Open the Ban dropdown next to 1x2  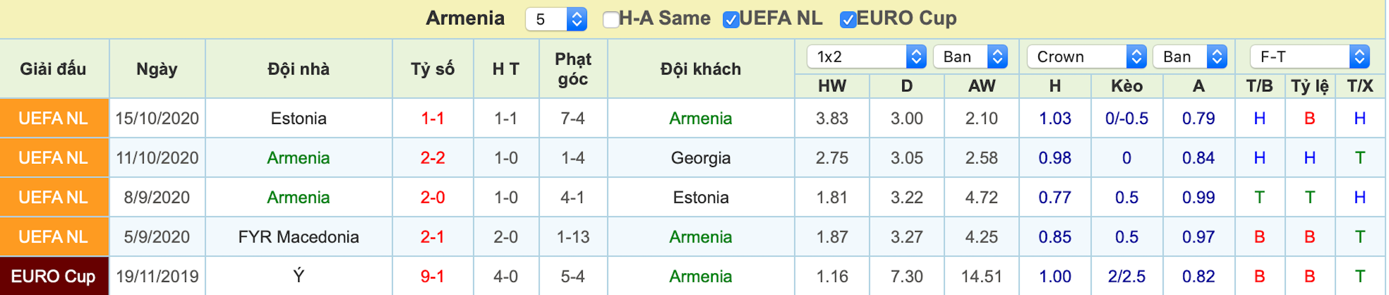(970, 57)
